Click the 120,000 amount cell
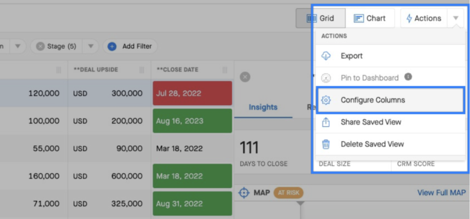 44,94
